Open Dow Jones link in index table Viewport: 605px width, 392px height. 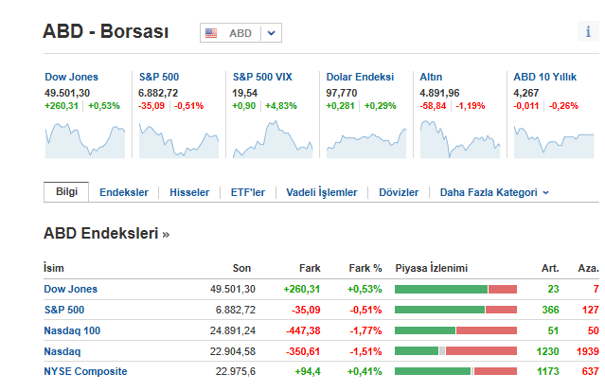71,289
